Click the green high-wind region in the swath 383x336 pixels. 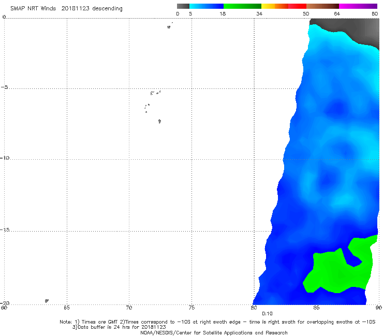click(340, 271)
